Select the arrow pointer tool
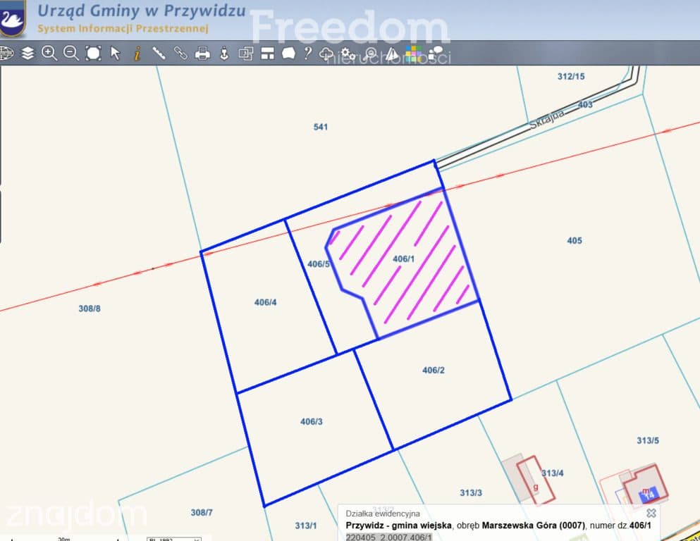The width and height of the screenshot is (700, 541). tap(115, 53)
